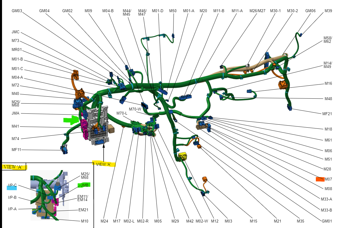The image size is (339, 228).
Task: Click the M40 label
Action: tap(15, 94)
